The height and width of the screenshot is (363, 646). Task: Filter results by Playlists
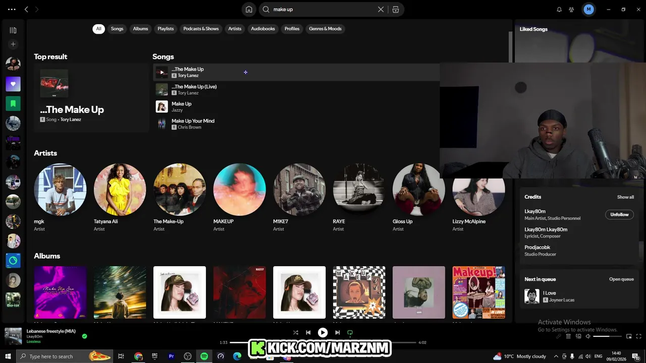[x=166, y=29]
